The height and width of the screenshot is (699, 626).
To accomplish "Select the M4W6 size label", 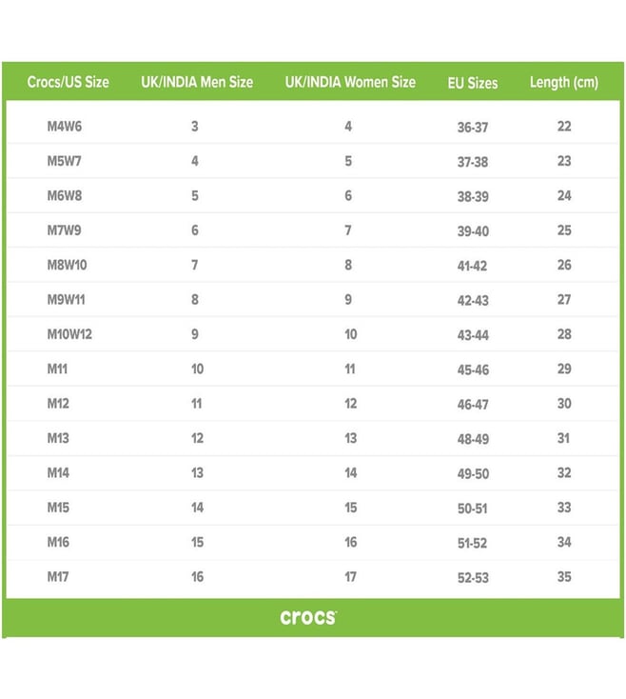I will point(65,127).
